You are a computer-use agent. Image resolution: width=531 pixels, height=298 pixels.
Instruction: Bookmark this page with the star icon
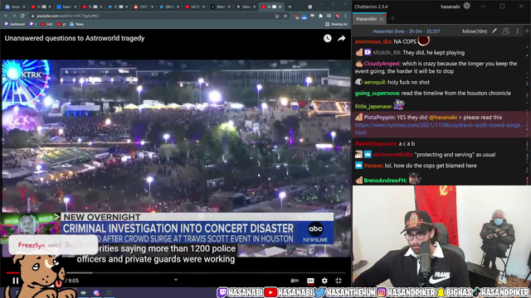click(x=285, y=16)
